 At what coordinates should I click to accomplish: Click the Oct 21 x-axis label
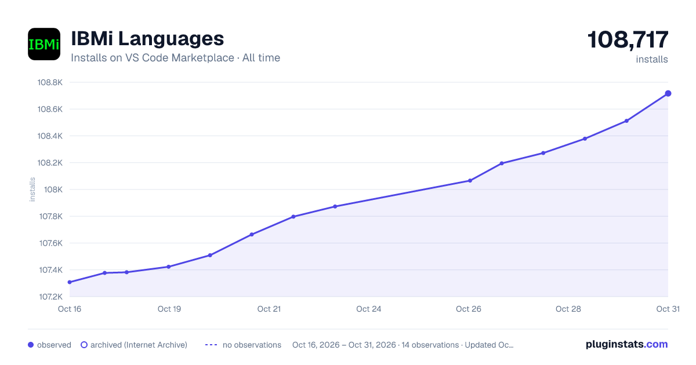tap(269, 309)
